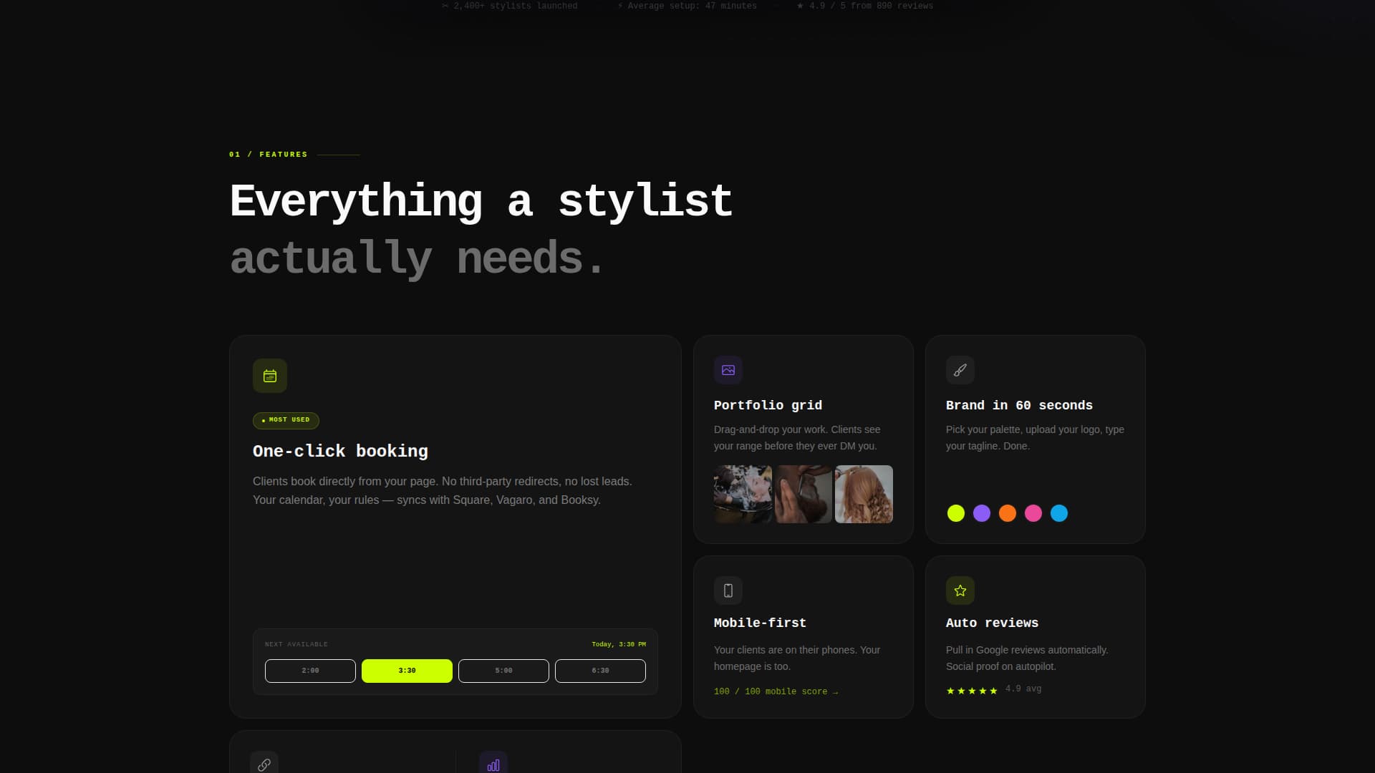Select the 2:00 time slot
Viewport: 1375px width, 773px height.
click(x=310, y=671)
